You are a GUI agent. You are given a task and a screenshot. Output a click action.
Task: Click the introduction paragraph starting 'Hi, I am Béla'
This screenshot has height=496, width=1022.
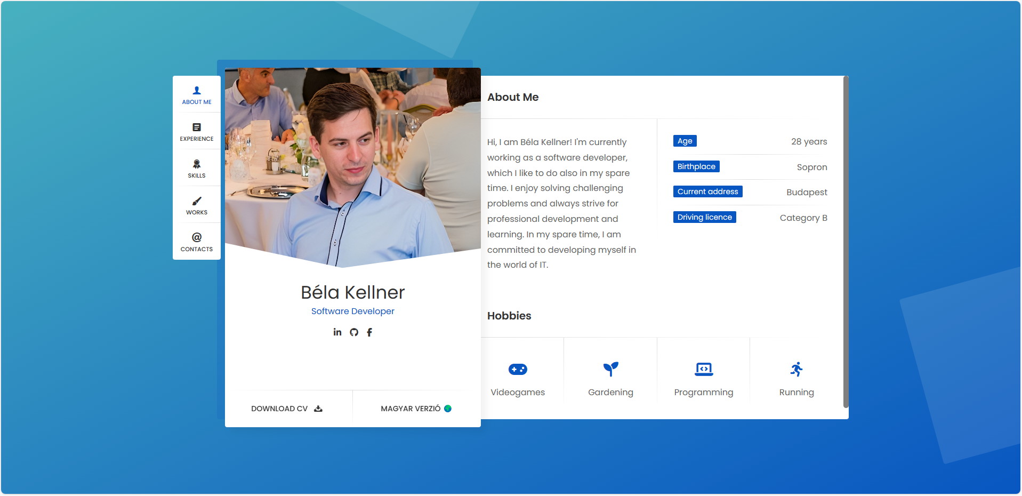[561, 203]
